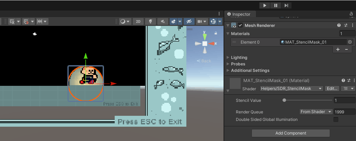The width and height of the screenshot is (356, 141).
Task: Open scene camera settings dropdown
Action: [202, 21]
